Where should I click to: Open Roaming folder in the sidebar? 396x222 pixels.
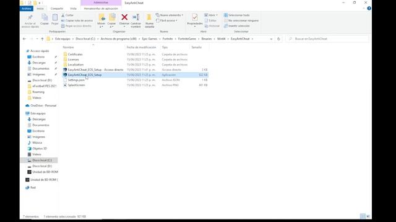[x=38, y=92]
